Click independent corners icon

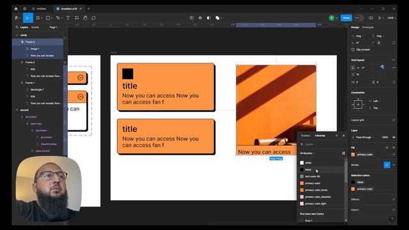(394, 43)
